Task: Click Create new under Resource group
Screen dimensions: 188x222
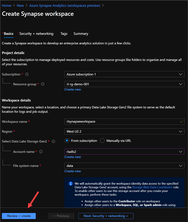Action: click(x=73, y=89)
